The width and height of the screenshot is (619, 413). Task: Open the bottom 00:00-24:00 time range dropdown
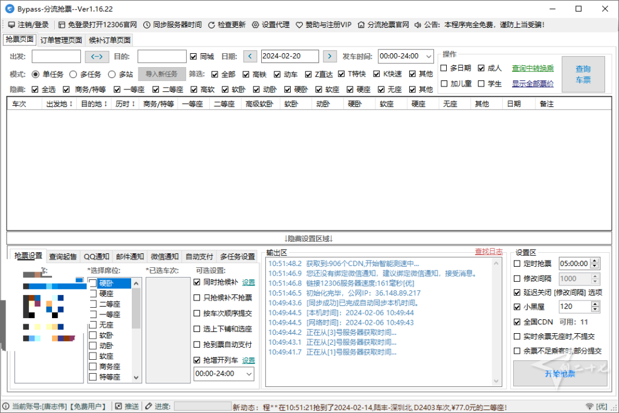pos(249,374)
